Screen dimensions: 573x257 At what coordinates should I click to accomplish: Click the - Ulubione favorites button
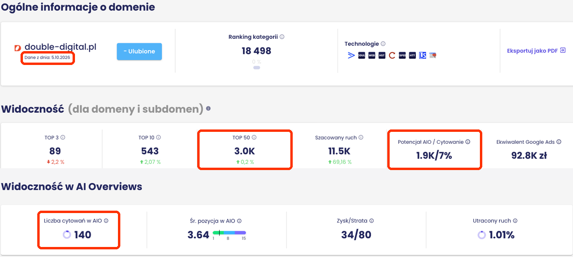(x=139, y=52)
